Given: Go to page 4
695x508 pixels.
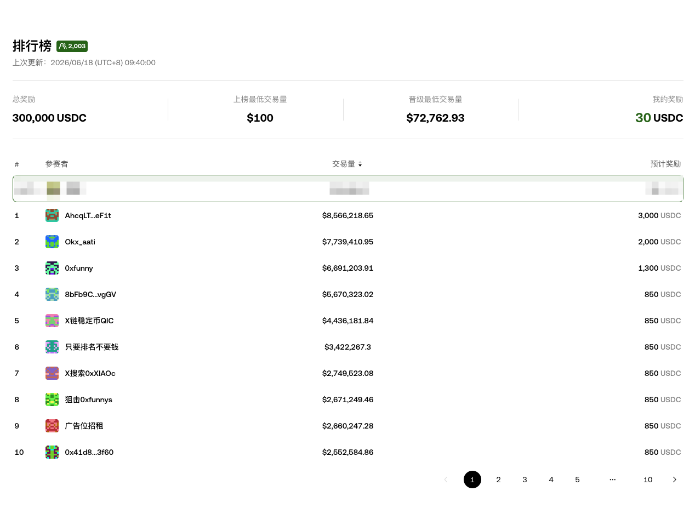Looking at the screenshot, I should point(551,480).
